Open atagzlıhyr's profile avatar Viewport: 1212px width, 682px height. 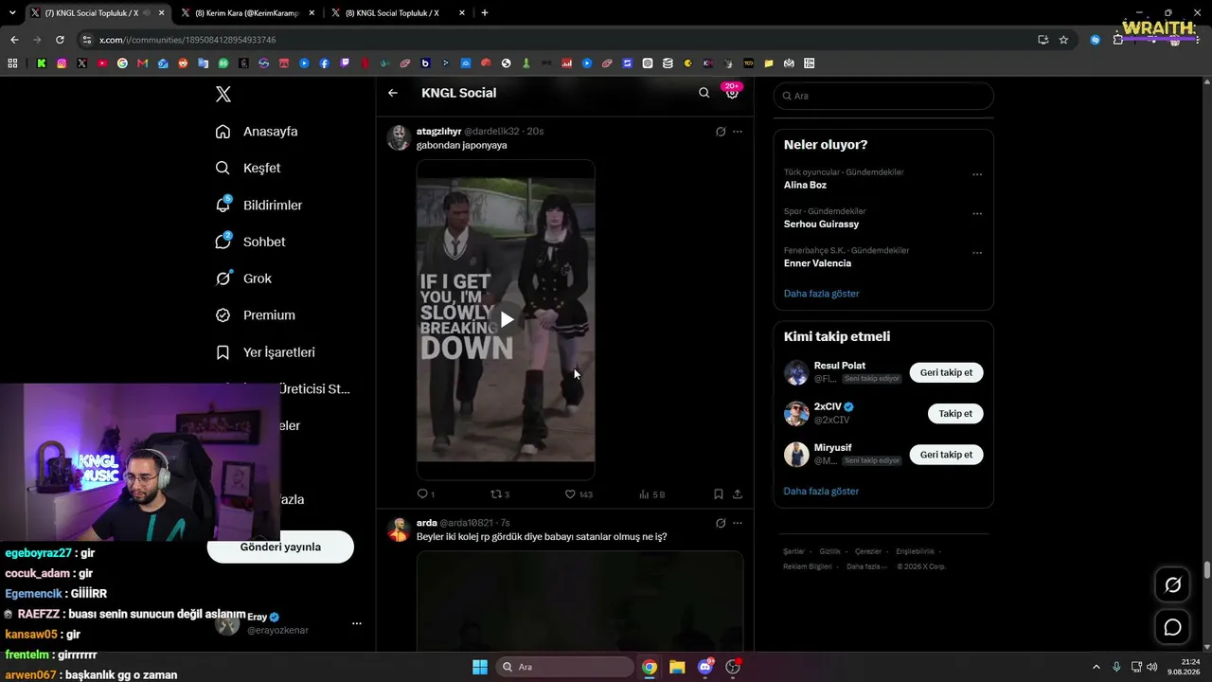399,137
